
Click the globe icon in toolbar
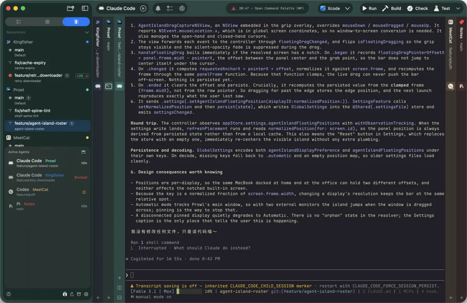point(182,8)
